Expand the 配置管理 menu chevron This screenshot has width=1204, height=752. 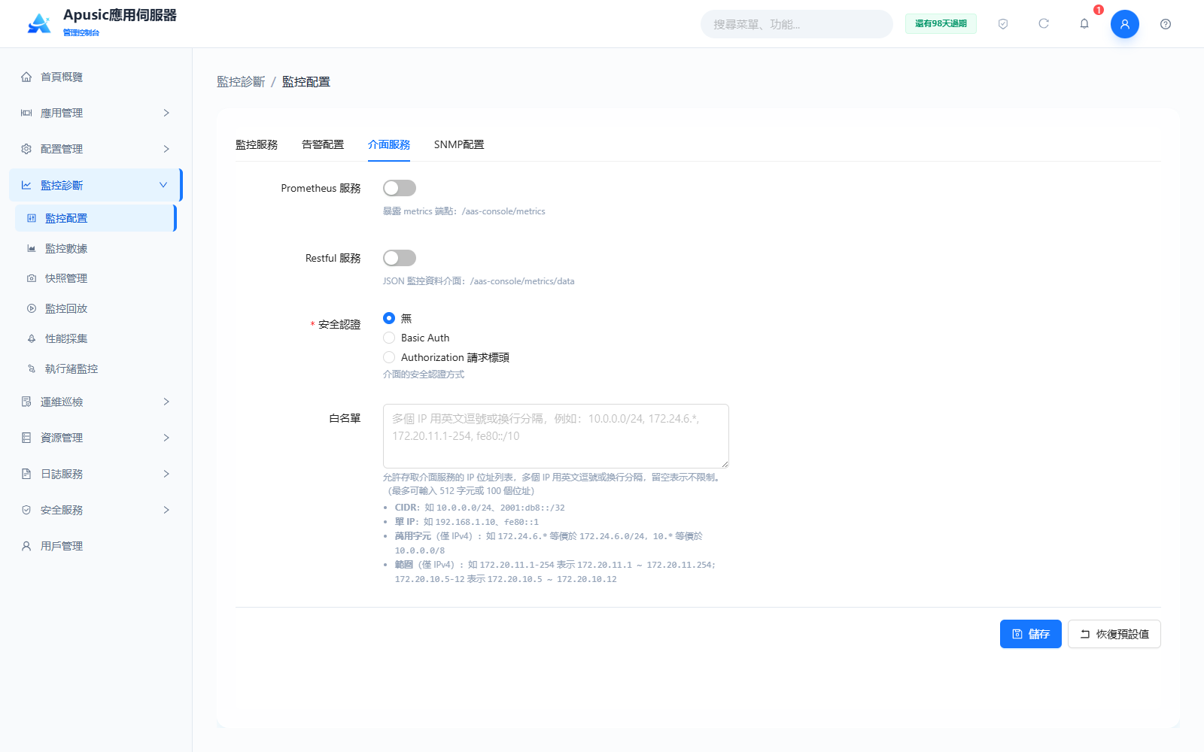coord(166,149)
